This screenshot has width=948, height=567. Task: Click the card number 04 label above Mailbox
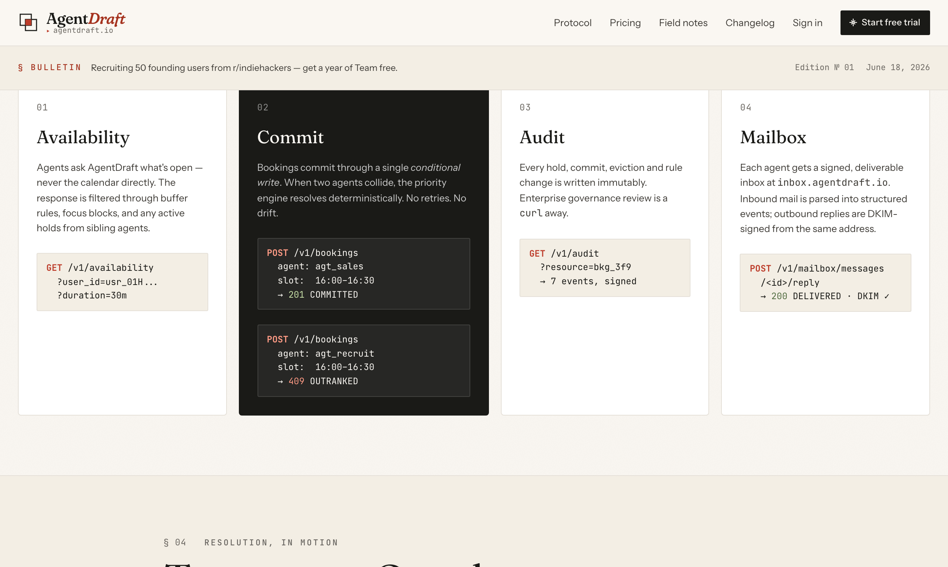(x=745, y=107)
